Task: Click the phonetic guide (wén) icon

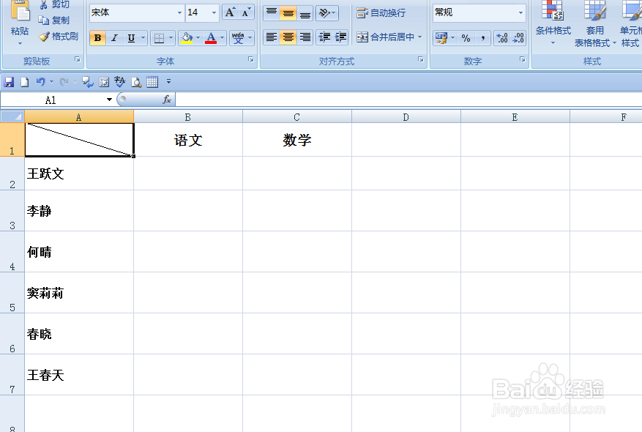Action: [x=238, y=38]
